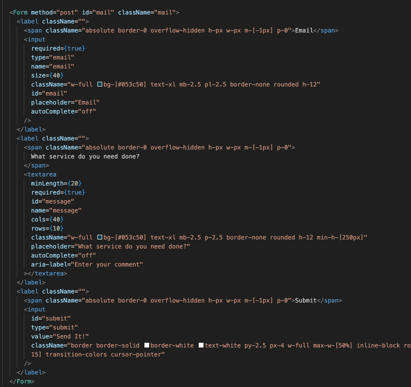Screen dimensions: 411x387
Task: Place cursor on the opening Form tag
Action: point(94,12)
